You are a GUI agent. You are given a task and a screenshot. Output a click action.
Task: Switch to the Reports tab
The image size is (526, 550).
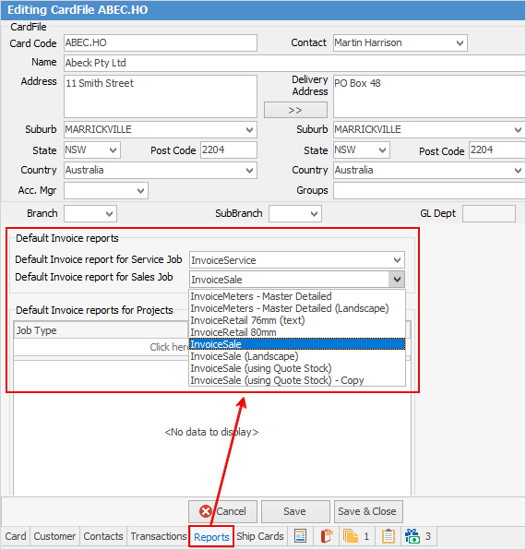211,537
